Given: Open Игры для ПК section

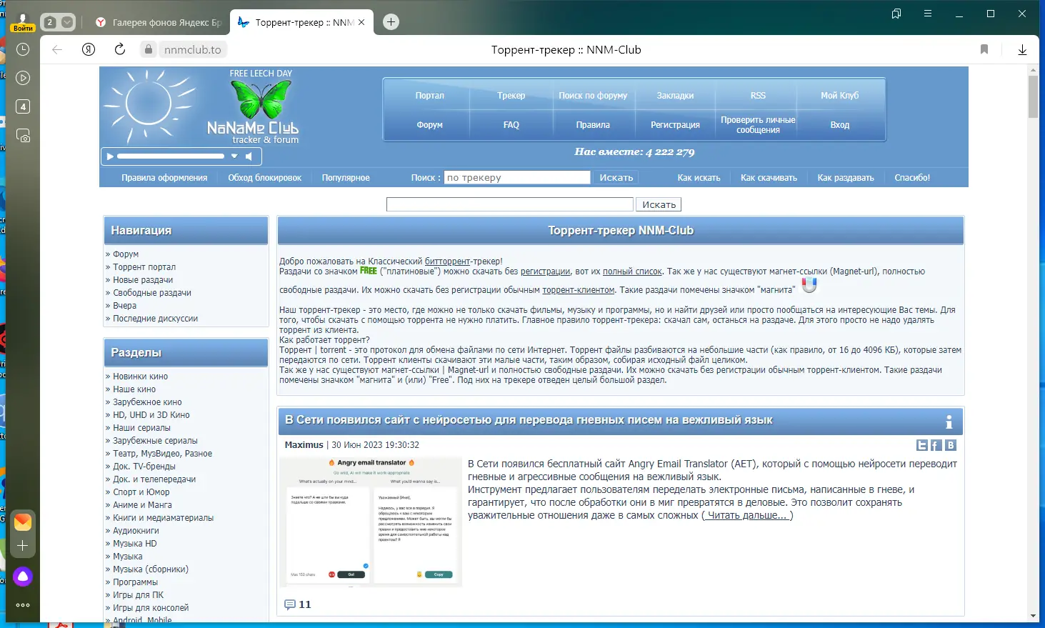Looking at the screenshot, I should (x=138, y=595).
